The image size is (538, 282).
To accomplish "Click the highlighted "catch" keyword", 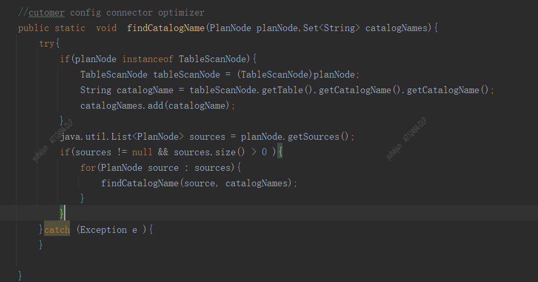I will 57,230.
